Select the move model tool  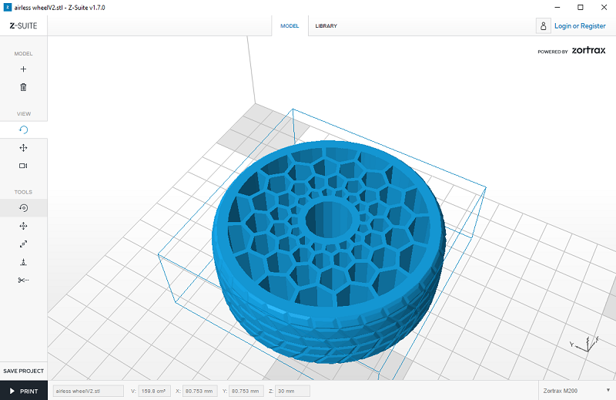23,226
